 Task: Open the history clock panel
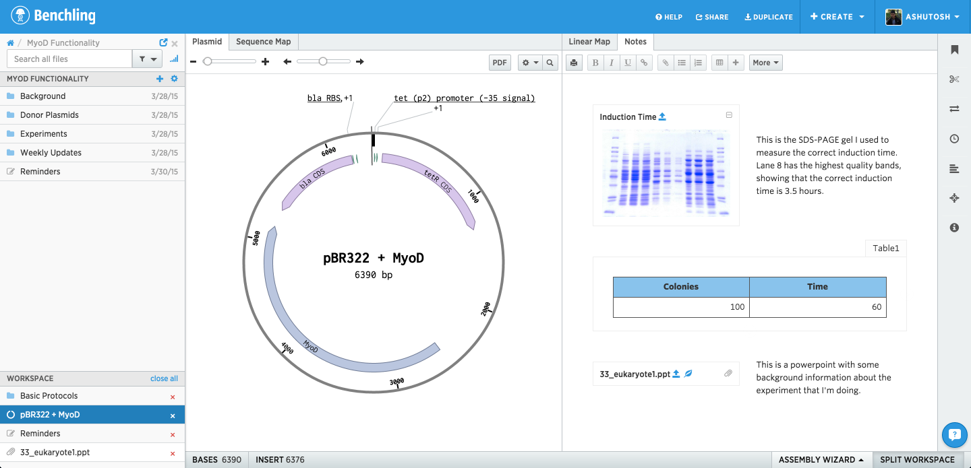click(x=954, y=139)
